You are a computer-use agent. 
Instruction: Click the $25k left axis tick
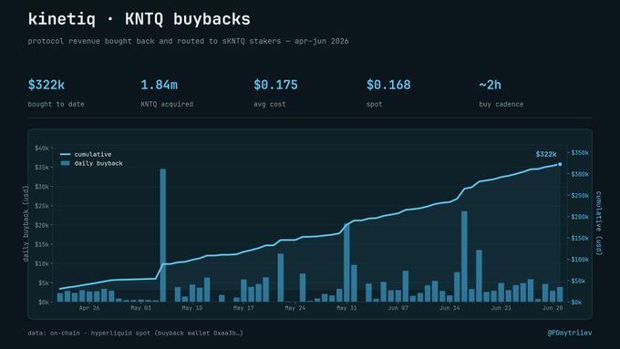coord(42,206)
